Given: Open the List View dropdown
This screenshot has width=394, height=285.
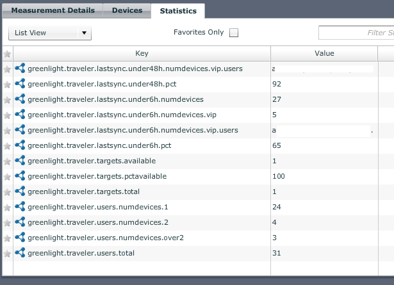Looking at the screenshot, I should click(50, 33).
